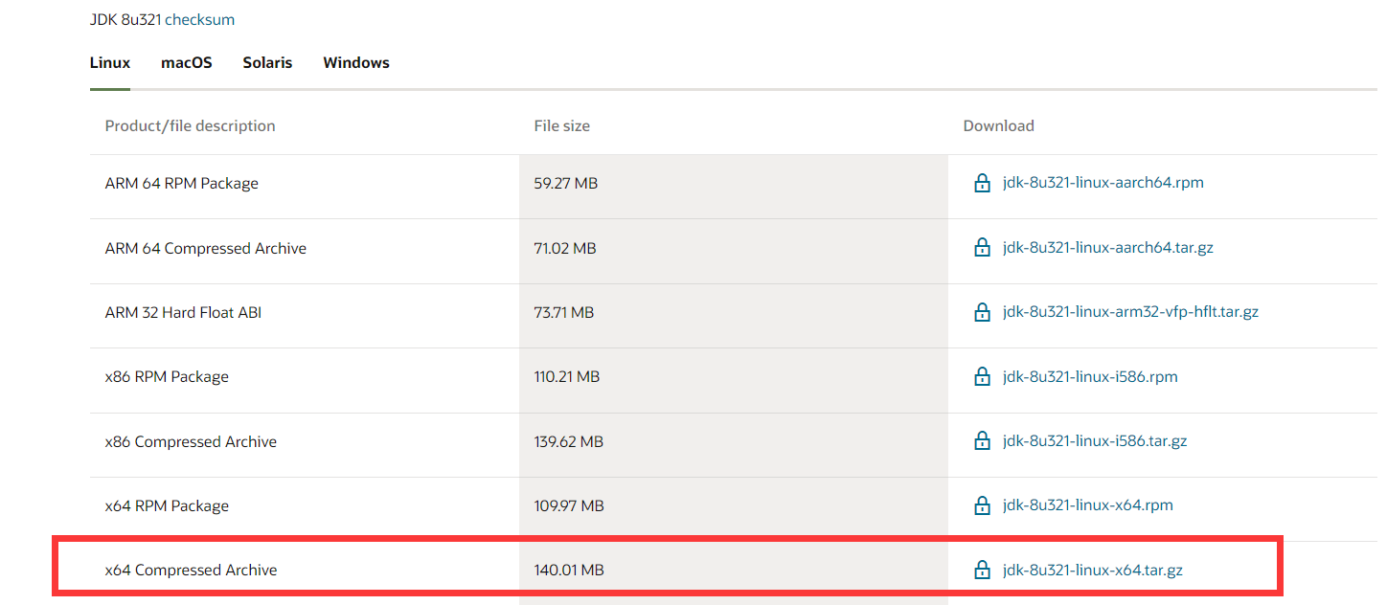
Task: Download jdk-8u321-linux-x64.rpm
Action: [x=1088, y=505]
